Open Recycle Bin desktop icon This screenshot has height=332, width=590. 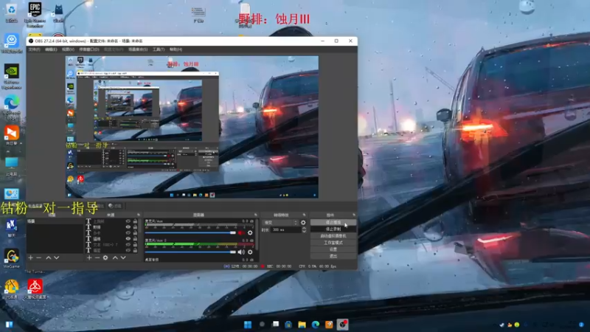pos(11,13)
